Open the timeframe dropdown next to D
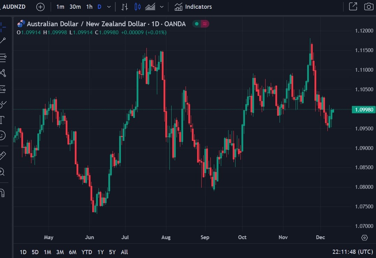 click(108, 6)
